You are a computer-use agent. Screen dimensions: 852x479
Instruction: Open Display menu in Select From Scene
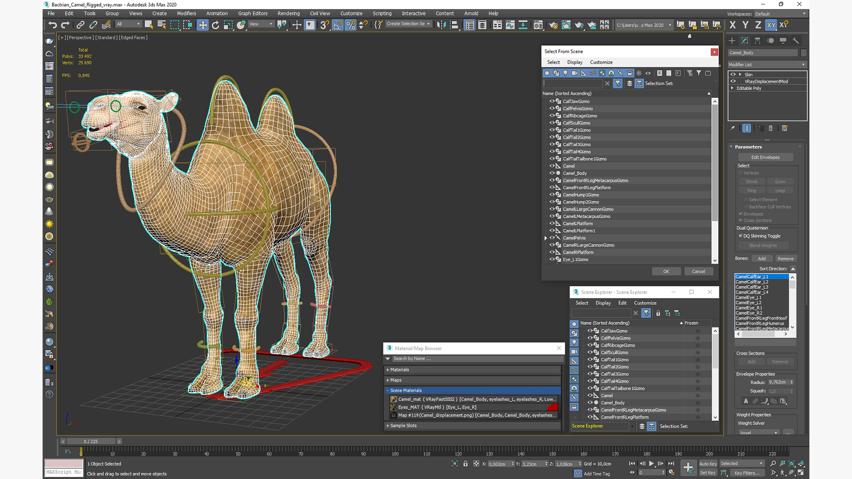click(575, 63)
